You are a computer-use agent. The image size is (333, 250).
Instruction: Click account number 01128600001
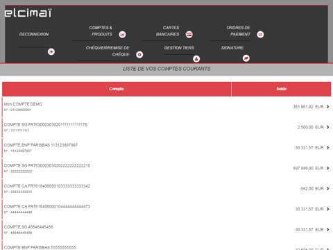pos(21,110)
